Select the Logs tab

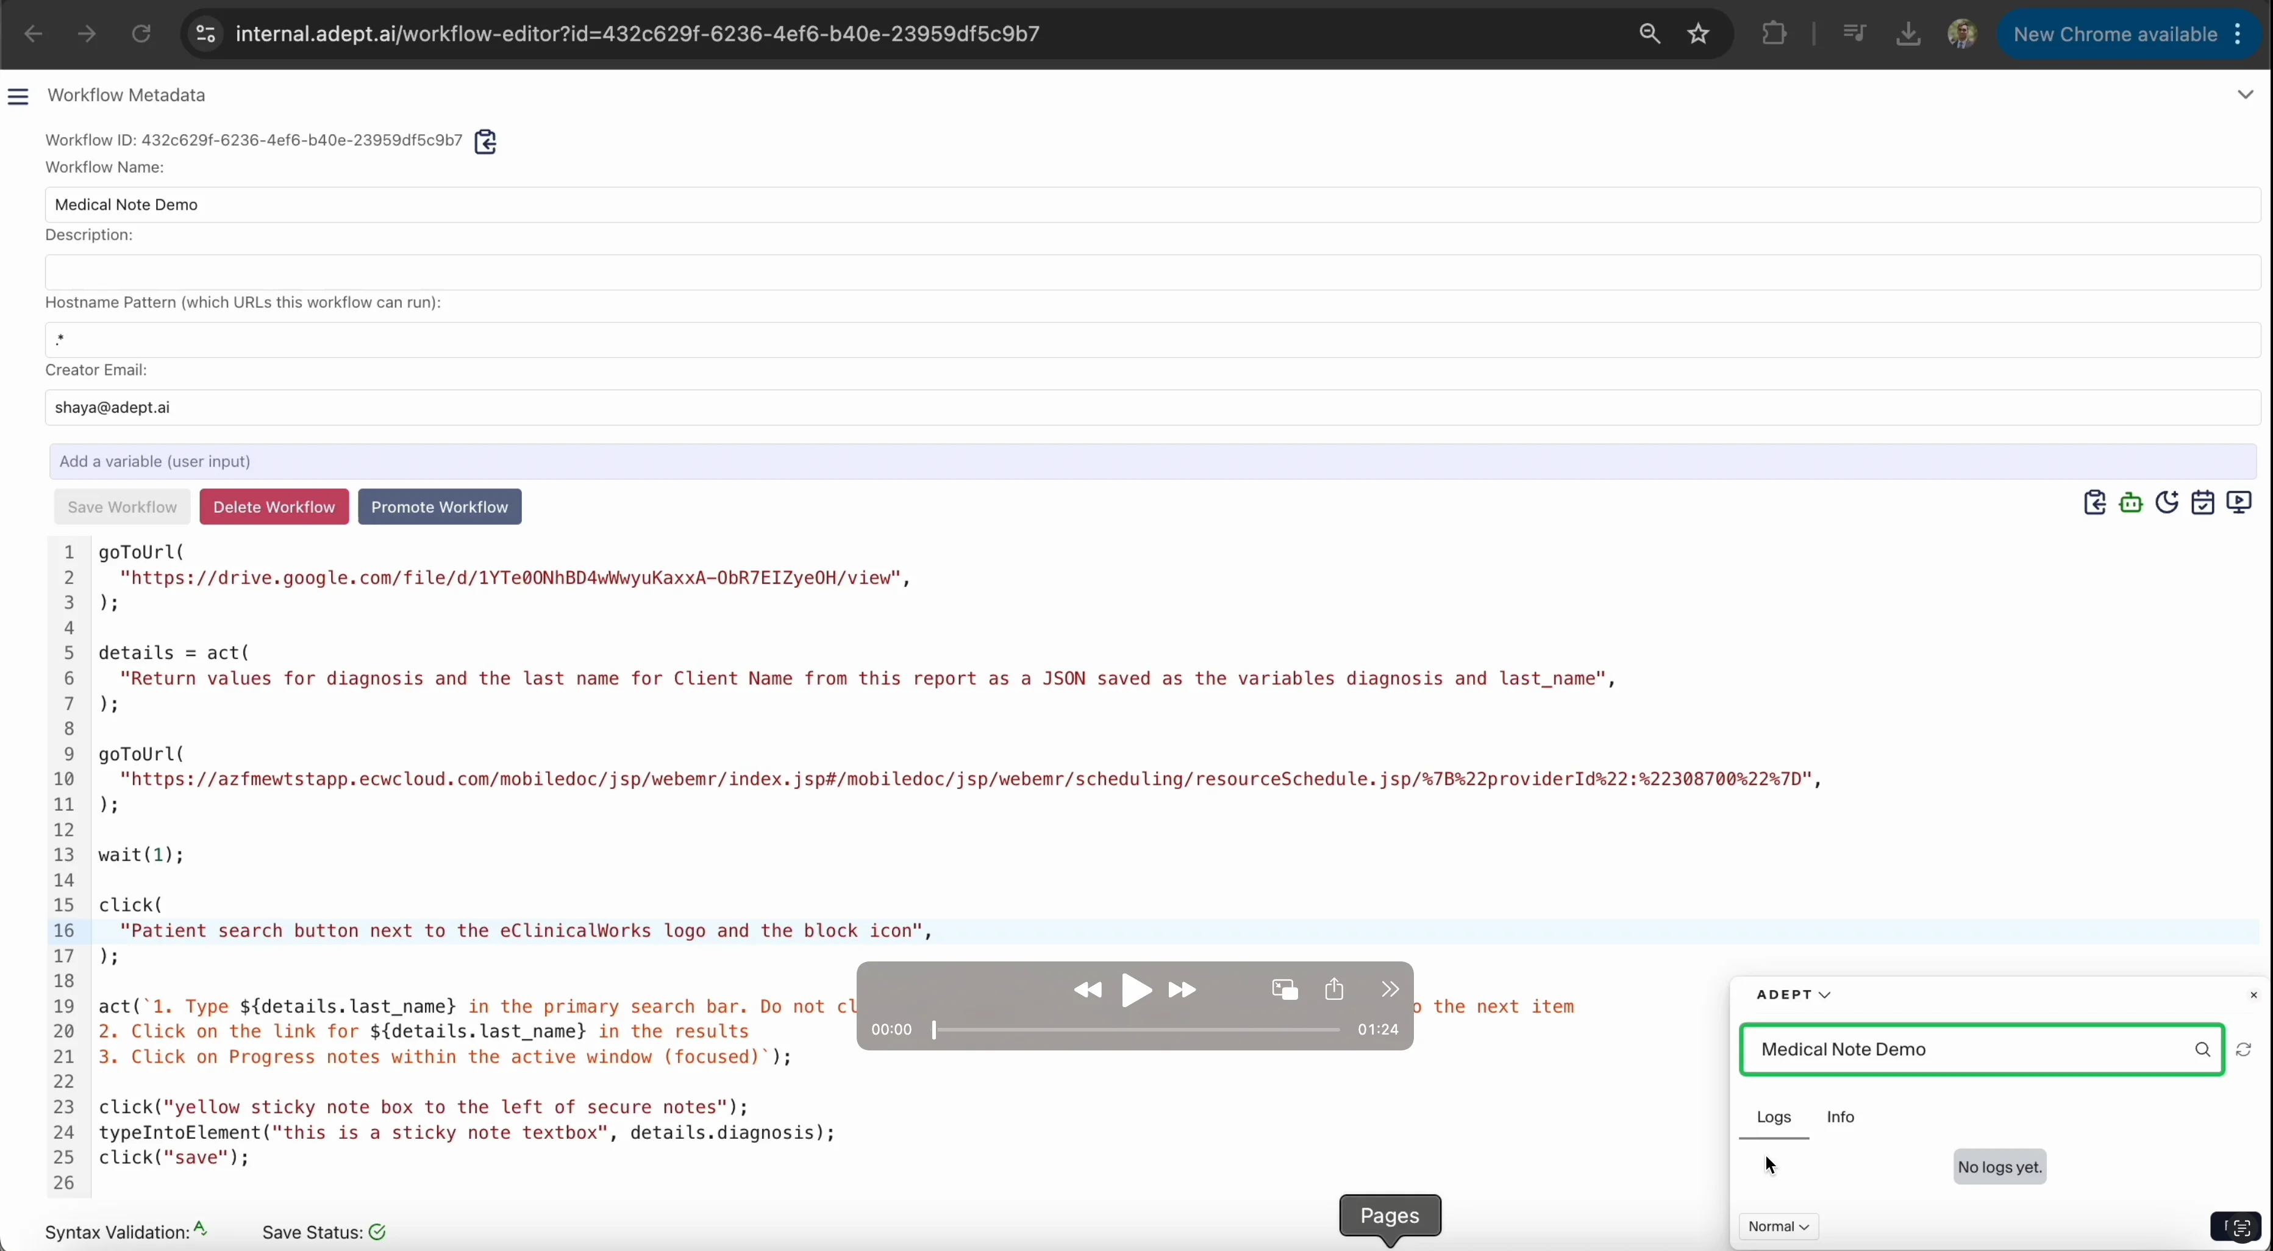pos(1774,1117)
